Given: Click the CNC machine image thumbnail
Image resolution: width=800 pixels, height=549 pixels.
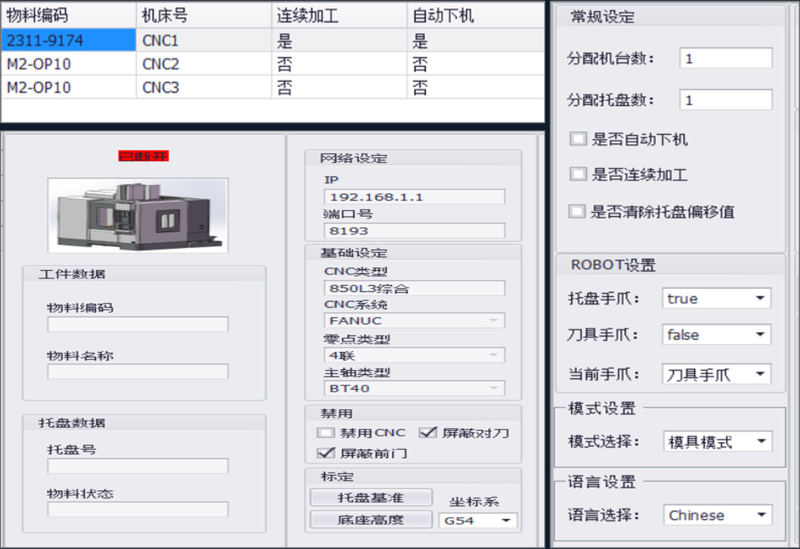Looking at the screenshot, I should pos(138,215).
